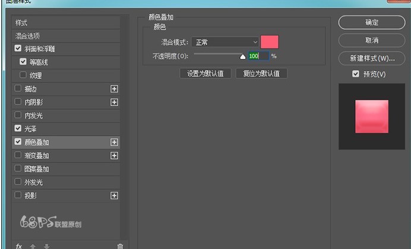Uncheck the Satin (光泽) checkbox
Viewport: 411px width, 249px height.
pos(18,128)
